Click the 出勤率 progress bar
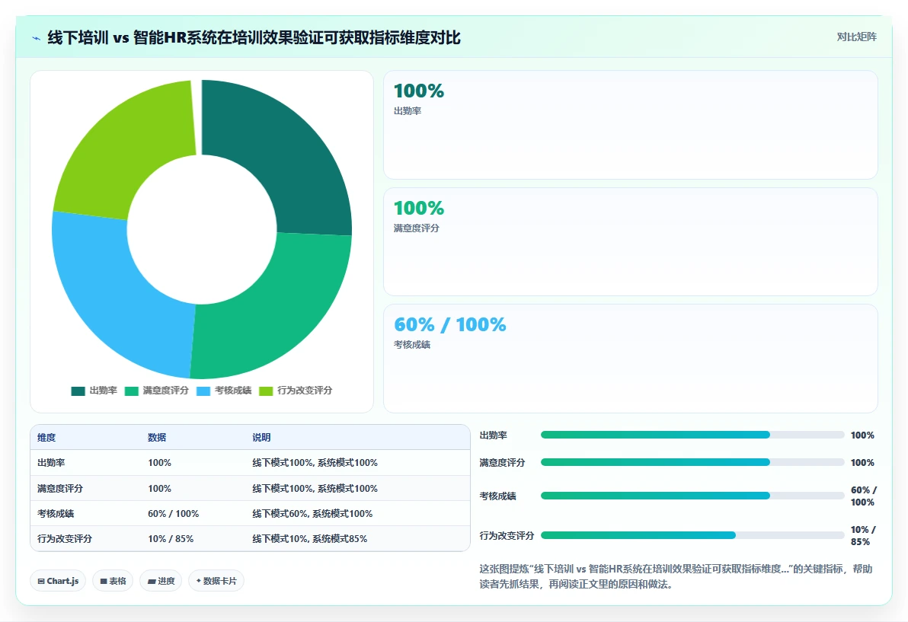 tap(692, 435)
